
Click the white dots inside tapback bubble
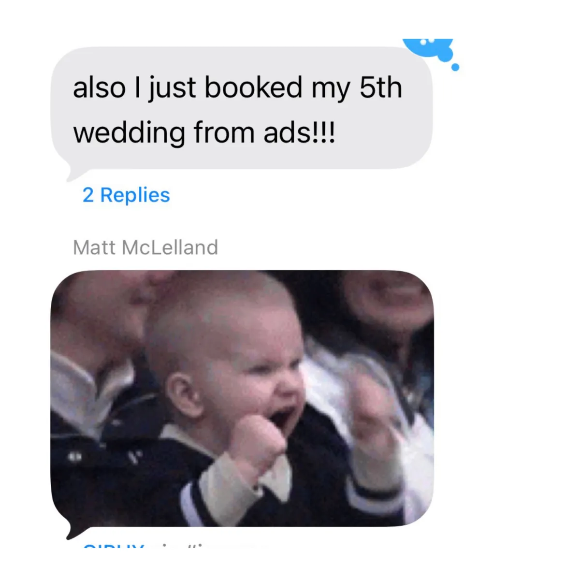(427, 42)
